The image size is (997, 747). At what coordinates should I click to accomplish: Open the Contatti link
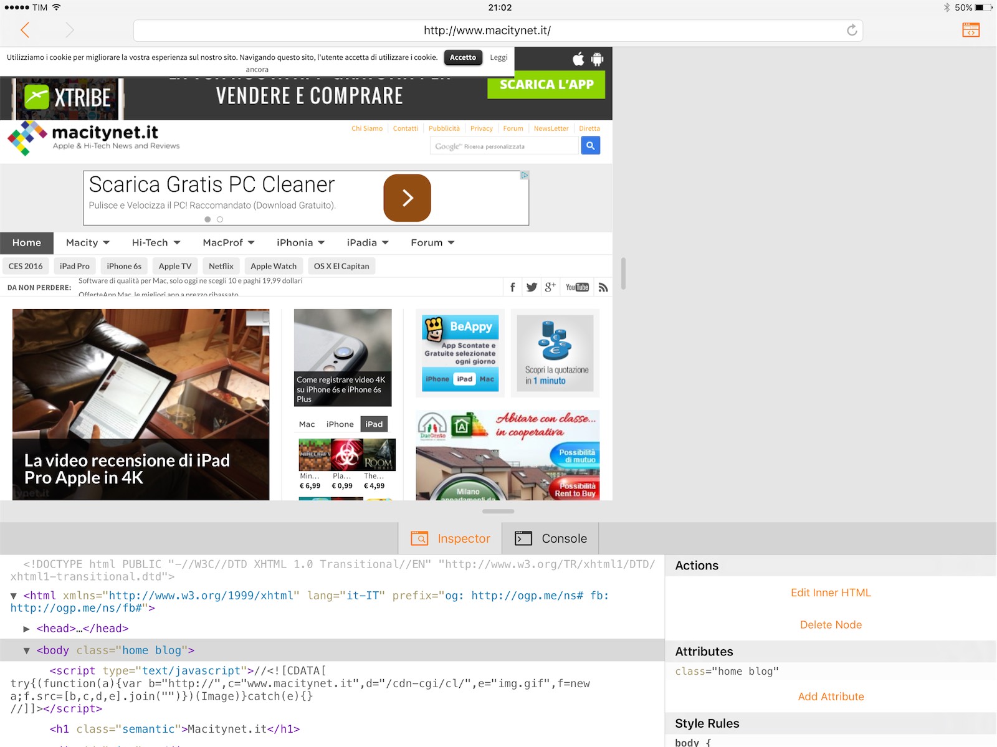tap(406, 128)
